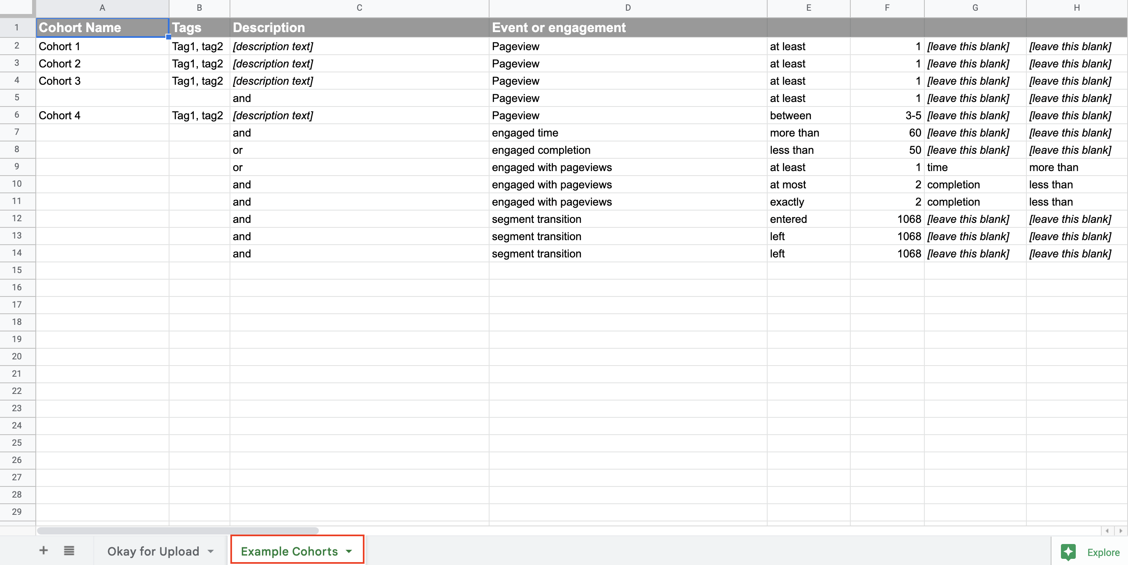
Task: Click the time cell in column G
Action: click(975, 167)
